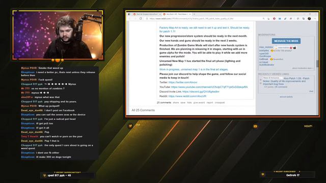Click the trophy icon by recent superchatter
Screen dimensions: 326x183
tap(44, 175)
